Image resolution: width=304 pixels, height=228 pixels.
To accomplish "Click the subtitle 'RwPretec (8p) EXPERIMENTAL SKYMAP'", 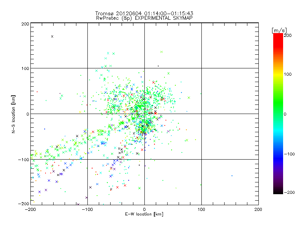I will click(x=144, y=18).
